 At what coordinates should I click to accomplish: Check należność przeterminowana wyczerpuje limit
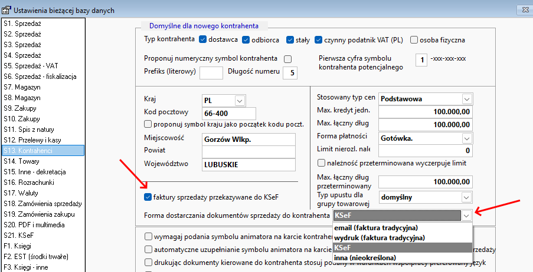click(x=322, y=162)
